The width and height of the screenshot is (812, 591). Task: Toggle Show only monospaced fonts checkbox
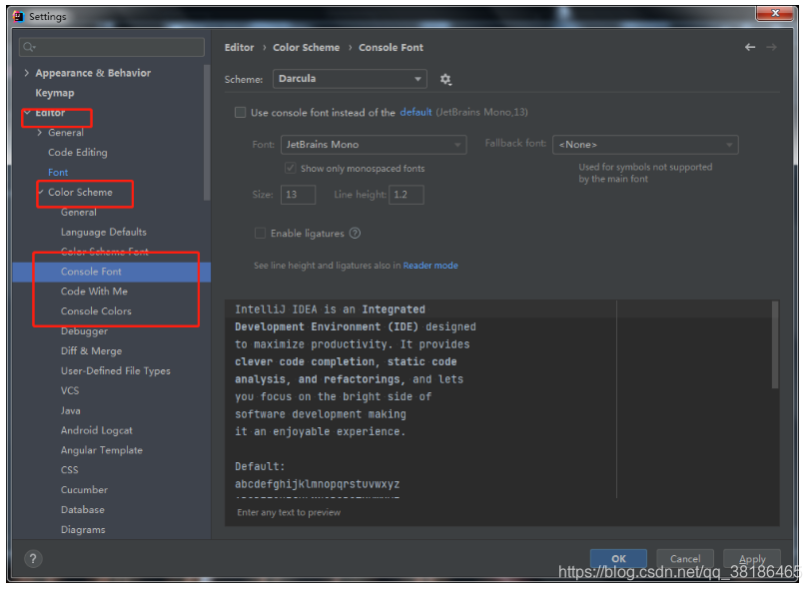point(290,168)
